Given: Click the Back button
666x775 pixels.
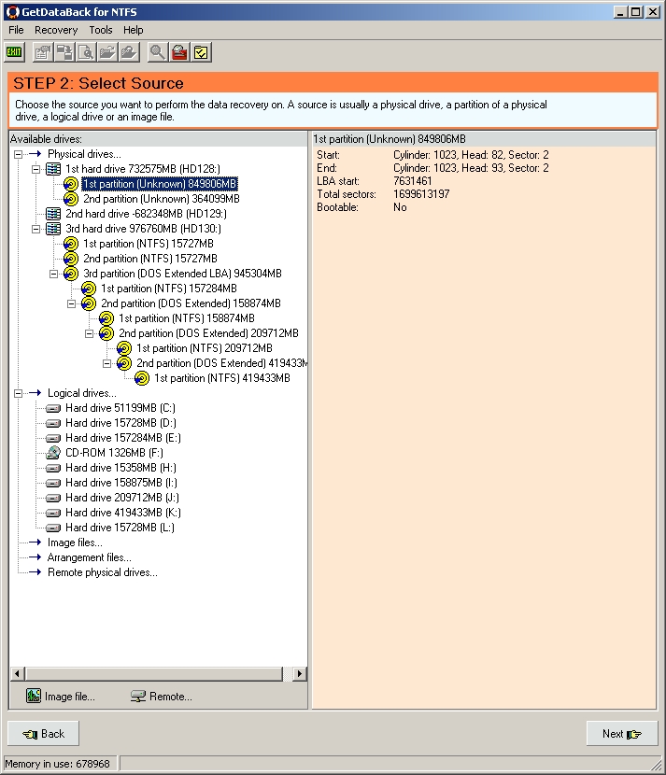Looking at the screenshot, I should [x=44, y=734].
